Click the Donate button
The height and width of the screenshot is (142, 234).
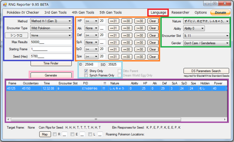click(x=220, y=13)
